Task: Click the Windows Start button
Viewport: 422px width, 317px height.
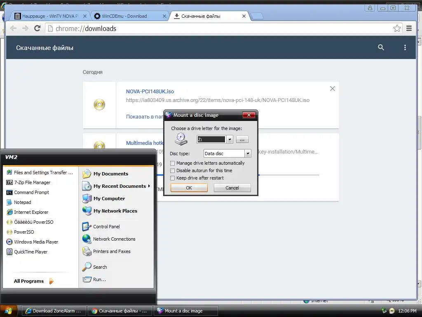Action: pos(8,311)
